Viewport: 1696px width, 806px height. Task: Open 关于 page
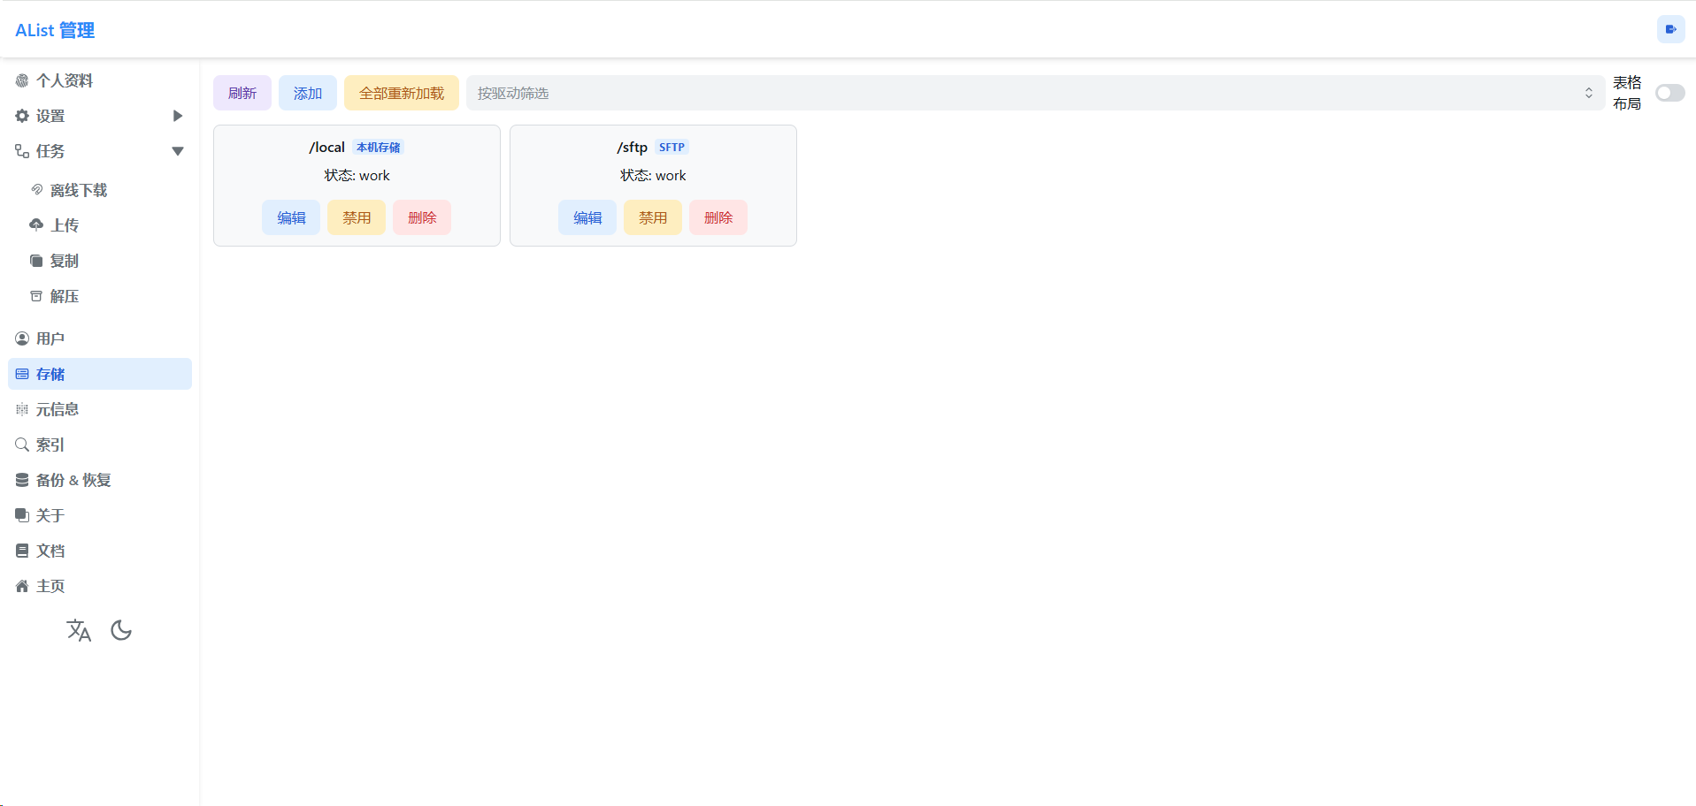(100, 515)
